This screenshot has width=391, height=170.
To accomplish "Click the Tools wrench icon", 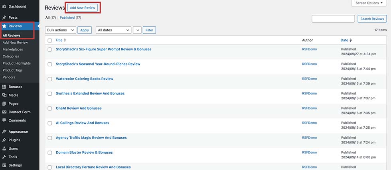I will [4, 157].
